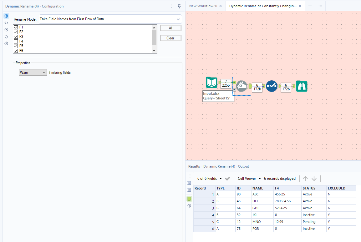
Task: Click the field list scrollbar down arrow
Action: [x=154, y=51]
